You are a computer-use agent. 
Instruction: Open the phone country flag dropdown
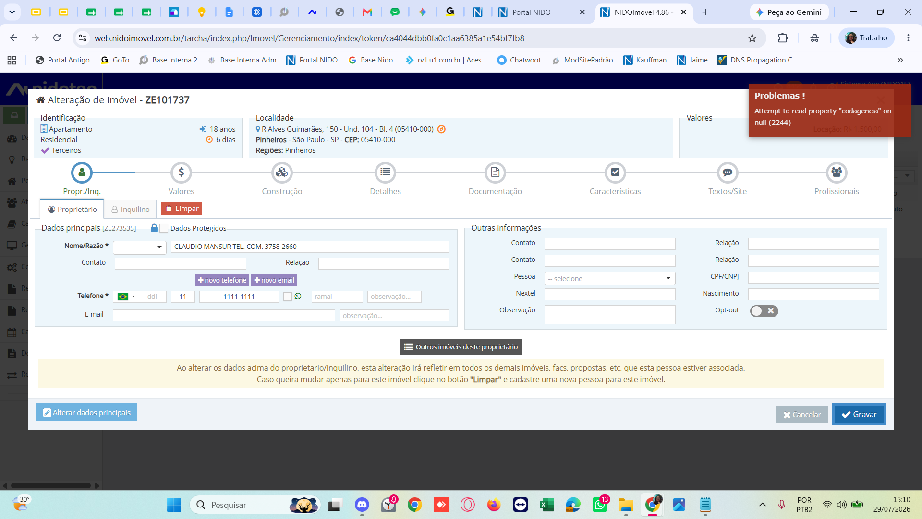coord(127,297)
